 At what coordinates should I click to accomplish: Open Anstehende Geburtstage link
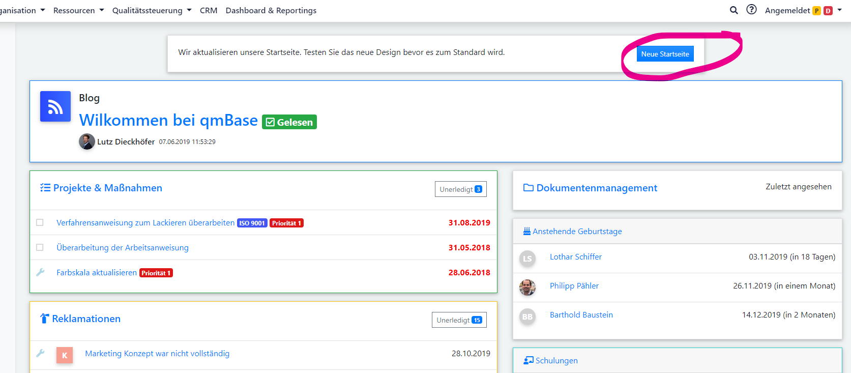[x=577, y=231]
